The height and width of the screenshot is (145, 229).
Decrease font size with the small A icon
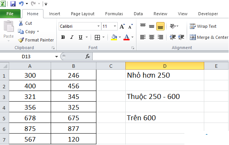(130, 26)
